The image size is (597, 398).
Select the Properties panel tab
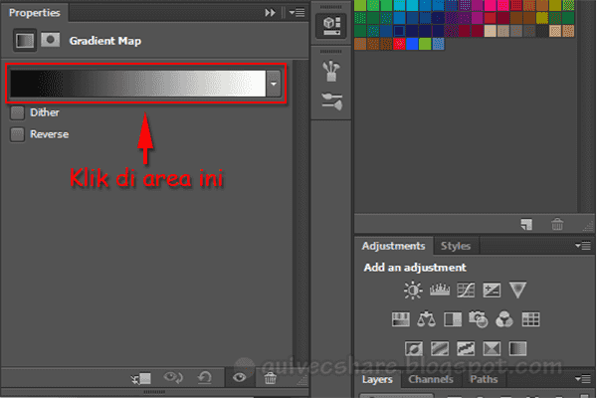pos(34,13)
